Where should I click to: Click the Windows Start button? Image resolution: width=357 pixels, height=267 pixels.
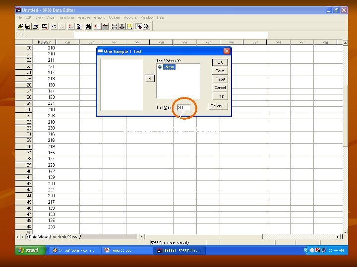(x=31, y=250)
